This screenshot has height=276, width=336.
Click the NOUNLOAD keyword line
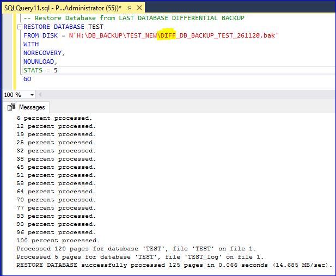[40, 62]
